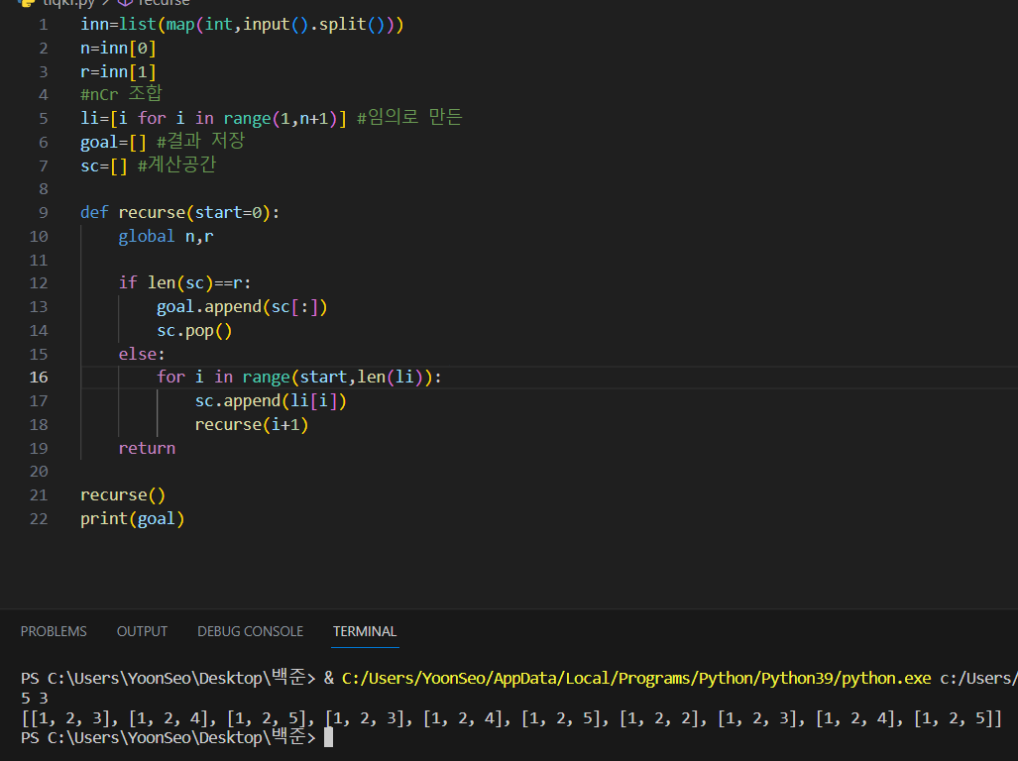Click line number 1 in gutter

click(x=44, y=25)
